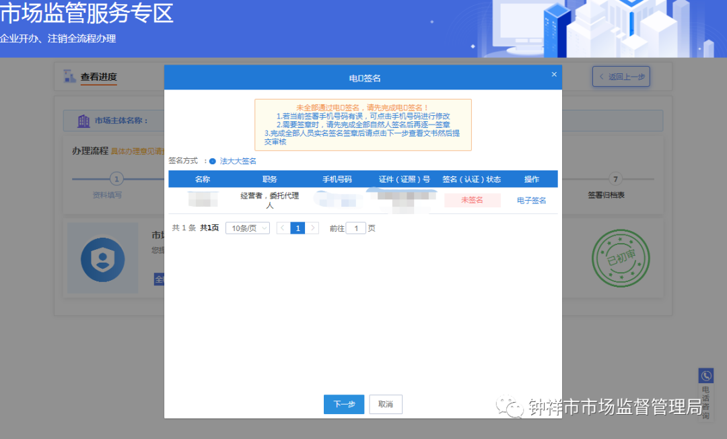Click the red 未签名 status label
Image resolution: width=727 pixels, height=439 pixels.
(x=472, y=200)
